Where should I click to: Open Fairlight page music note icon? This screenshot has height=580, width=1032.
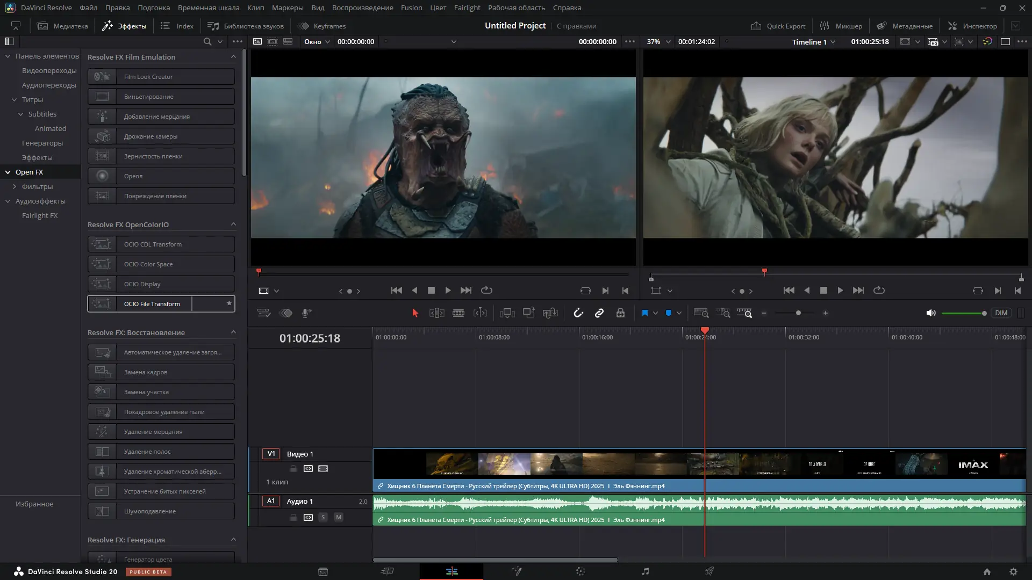(645, 571)
